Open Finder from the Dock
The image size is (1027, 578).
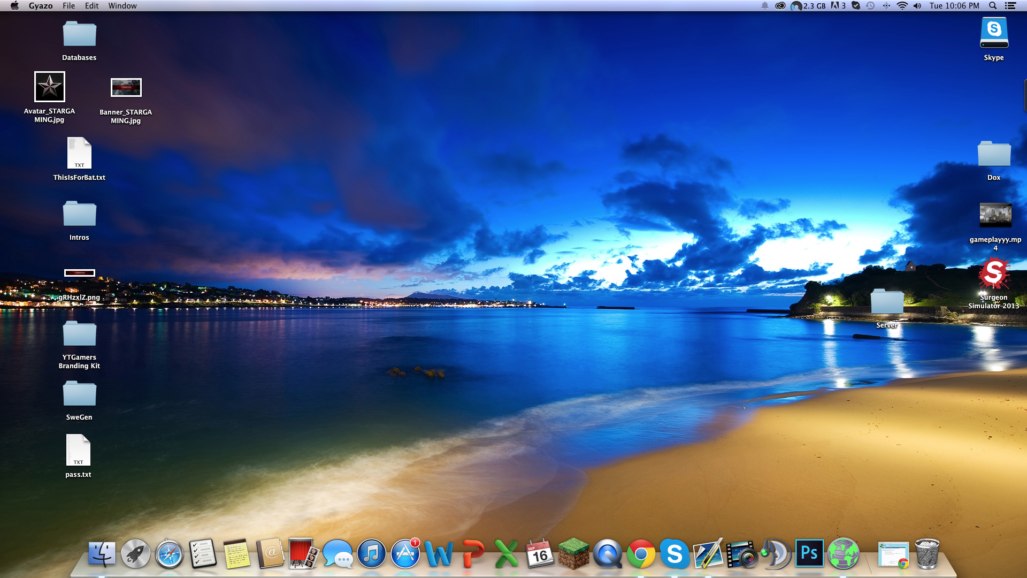pyautogui.click(x=102, y=554)
